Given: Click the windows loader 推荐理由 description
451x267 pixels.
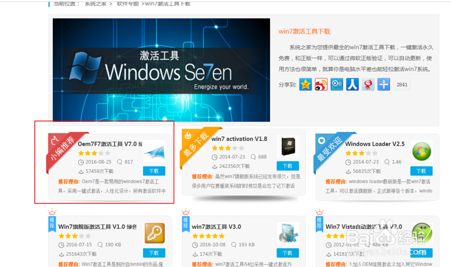Looking at the screenshot, I should (x=379, y=186).
